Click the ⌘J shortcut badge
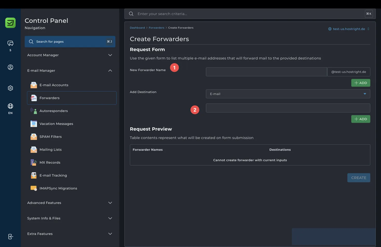 [x=109, y=42]
